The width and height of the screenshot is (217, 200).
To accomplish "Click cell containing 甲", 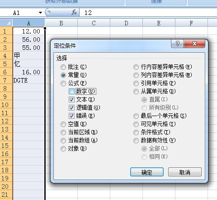I will [x=28, y=56].
